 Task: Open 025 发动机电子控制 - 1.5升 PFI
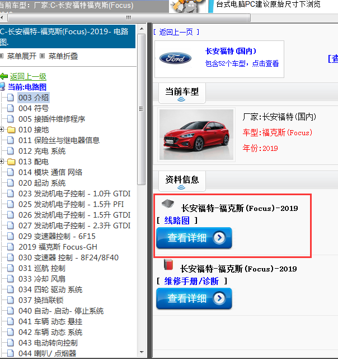click(71, 204)
